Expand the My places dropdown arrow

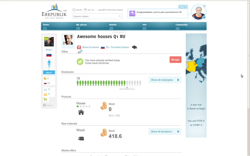click(x=78, y=28)
